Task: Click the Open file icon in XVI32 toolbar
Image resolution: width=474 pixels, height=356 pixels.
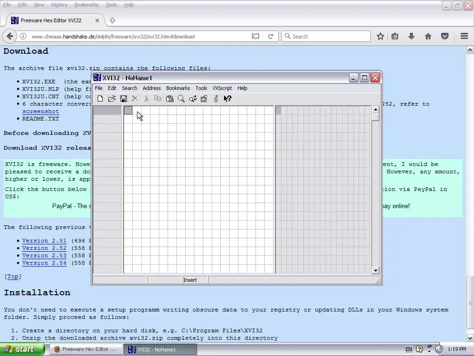Action: (112, 99)
